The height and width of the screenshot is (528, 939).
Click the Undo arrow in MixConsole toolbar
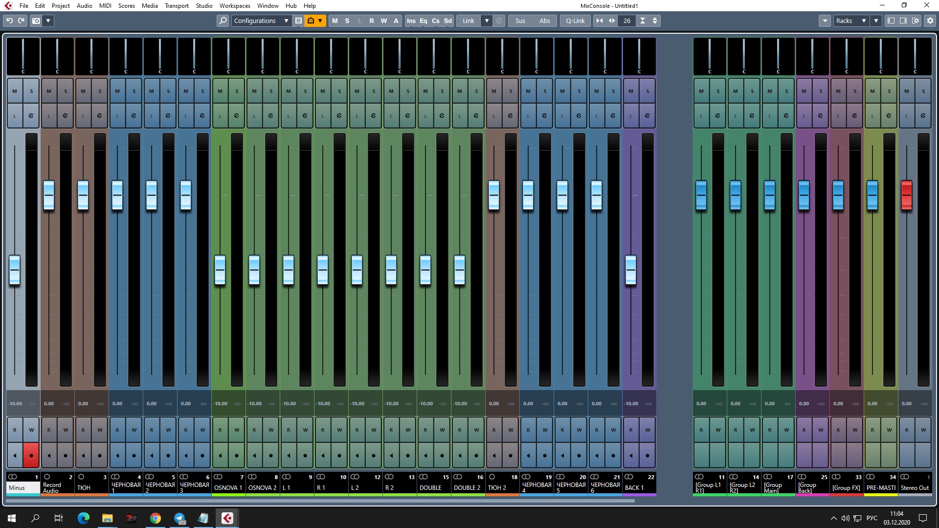point(9,21)
